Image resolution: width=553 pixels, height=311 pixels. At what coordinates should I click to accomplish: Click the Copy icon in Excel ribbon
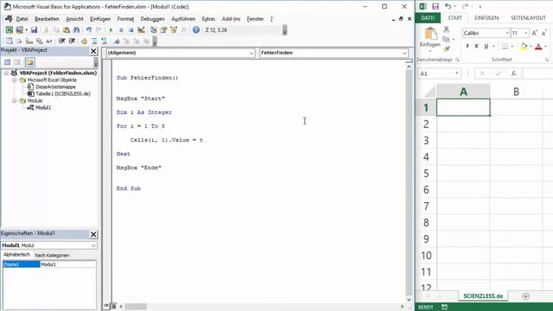(x=446, y=39)
